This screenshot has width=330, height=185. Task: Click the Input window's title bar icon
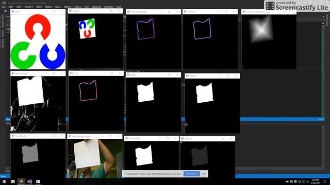click(13, 11)
